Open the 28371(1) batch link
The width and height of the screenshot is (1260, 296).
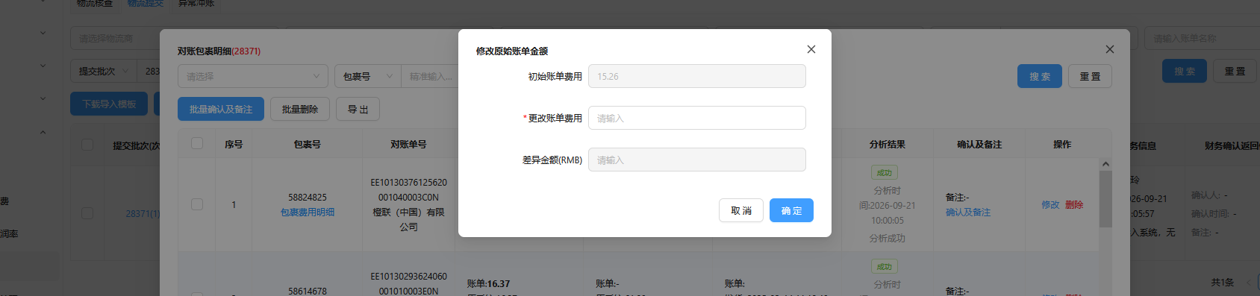click(143, 213)
